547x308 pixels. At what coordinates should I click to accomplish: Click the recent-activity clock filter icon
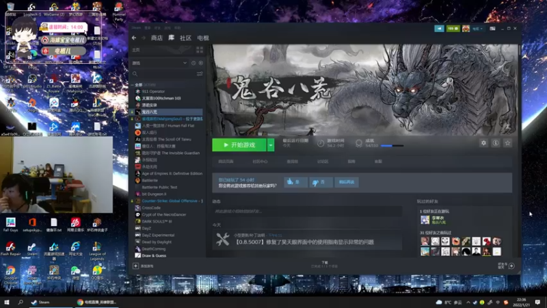point(194,63)
